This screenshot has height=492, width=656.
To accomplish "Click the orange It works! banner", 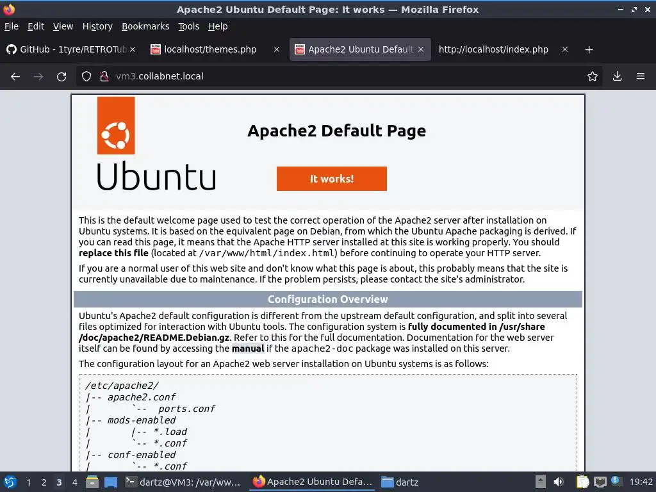I will click(x=332, y=179).
